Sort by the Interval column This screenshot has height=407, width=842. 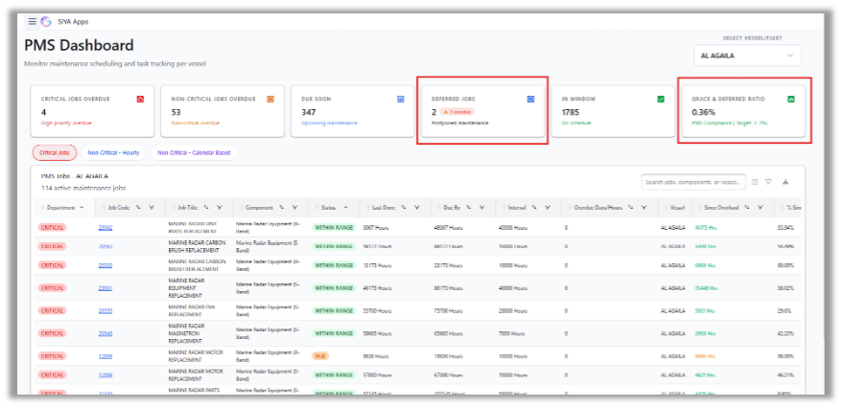pyautogui.click(x=534, y=208)
